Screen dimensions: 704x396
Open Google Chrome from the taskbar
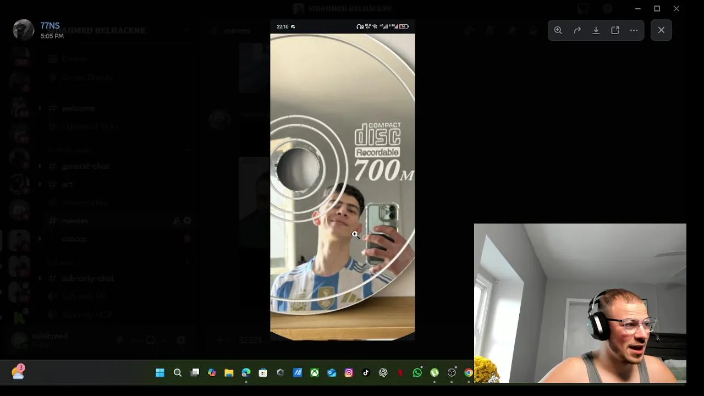click(x=469, y=373)
